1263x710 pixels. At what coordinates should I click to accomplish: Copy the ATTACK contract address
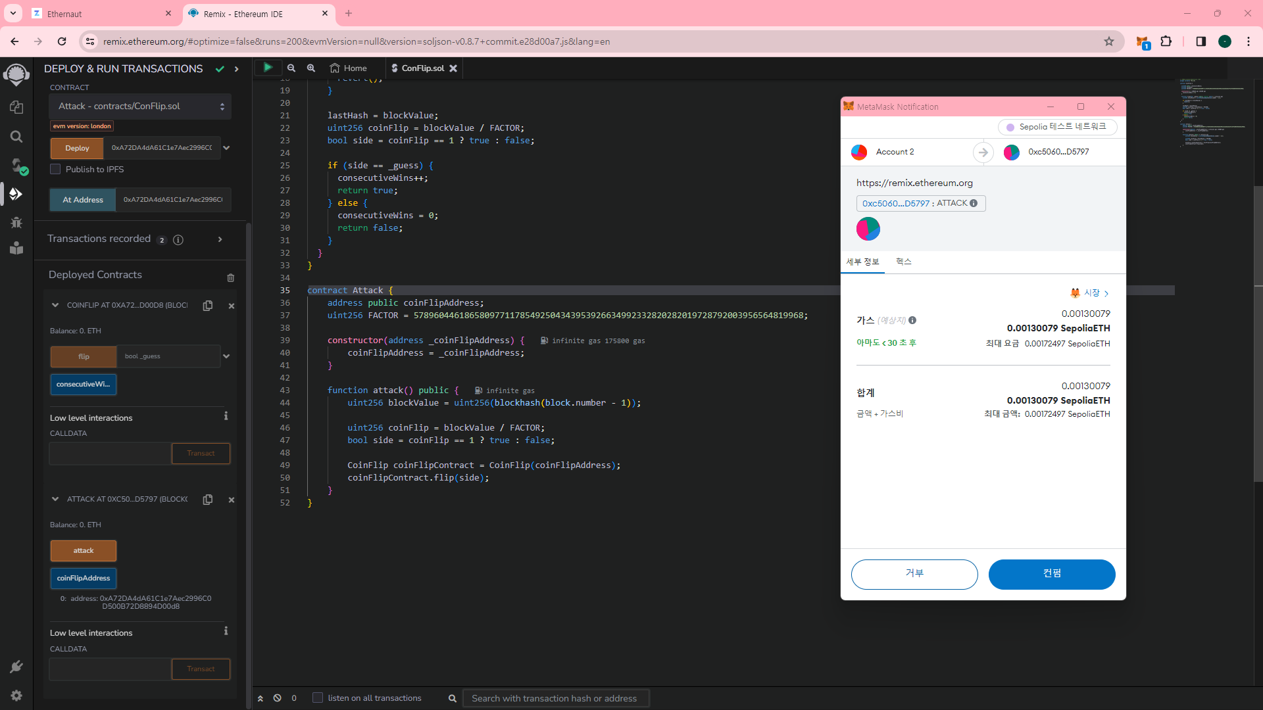click(208, 499)
